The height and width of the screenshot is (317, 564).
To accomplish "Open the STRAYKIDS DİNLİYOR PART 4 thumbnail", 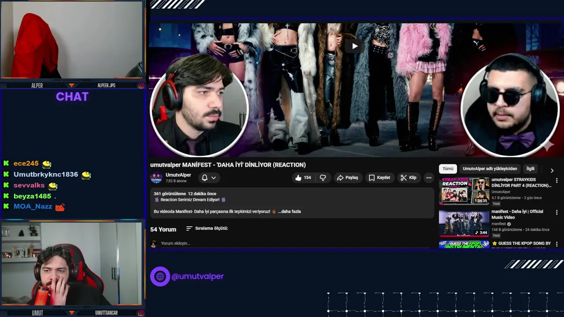I will (464, 190).
